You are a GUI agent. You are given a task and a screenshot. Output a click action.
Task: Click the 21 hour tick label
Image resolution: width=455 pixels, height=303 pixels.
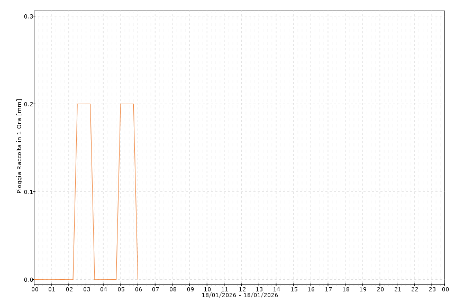coord(397,289)
